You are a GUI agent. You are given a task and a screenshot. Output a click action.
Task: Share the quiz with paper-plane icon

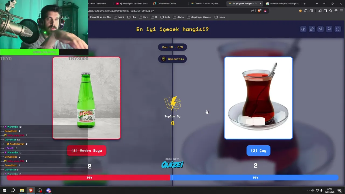[320, 29]
